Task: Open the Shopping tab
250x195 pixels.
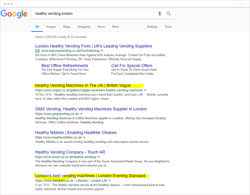Action: (84, 27)
